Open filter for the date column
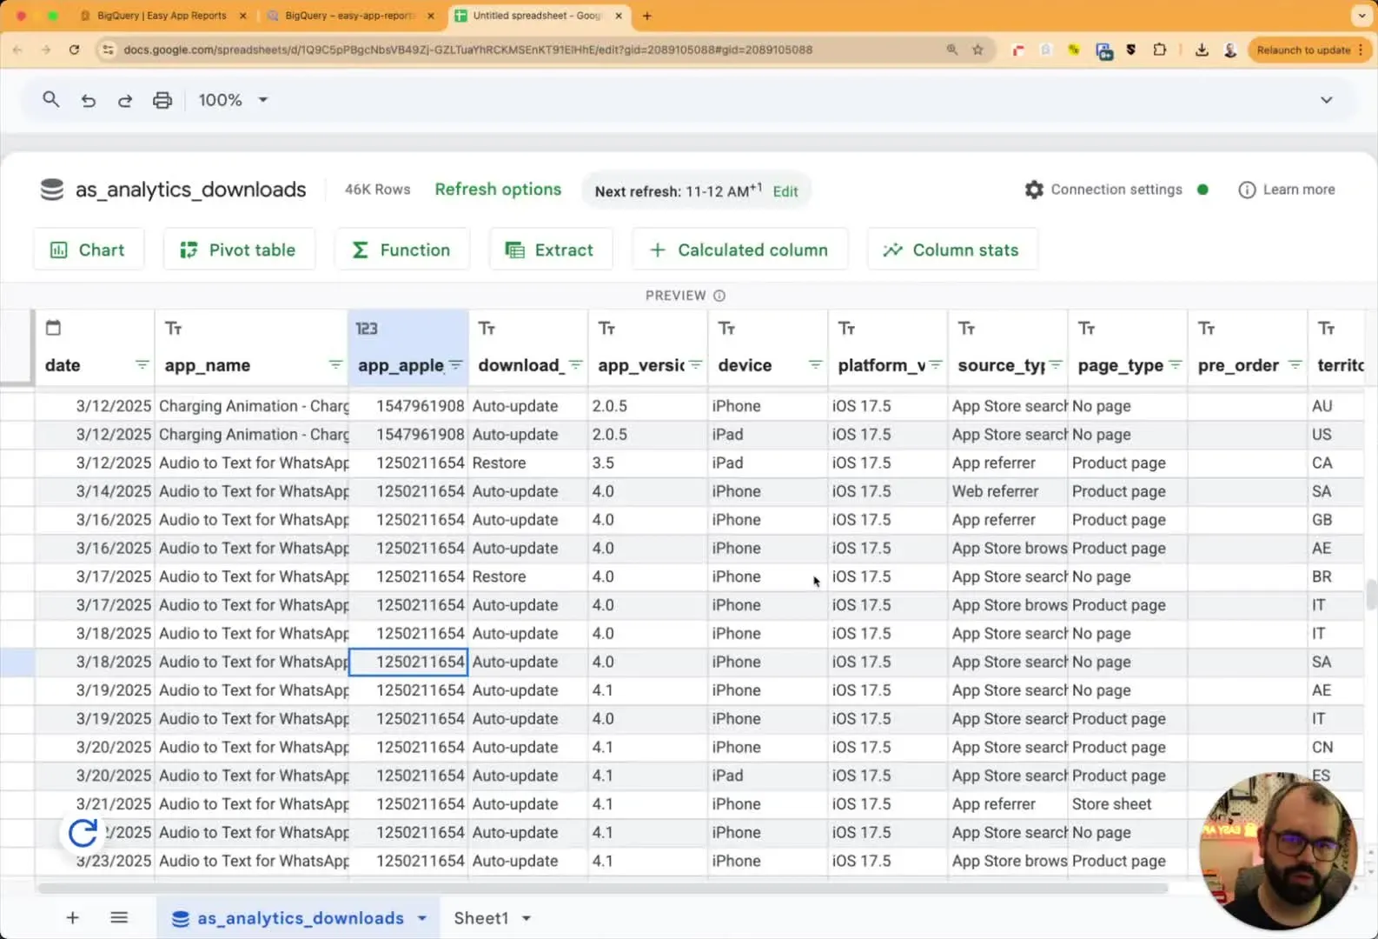 click(x=142, y=365)
